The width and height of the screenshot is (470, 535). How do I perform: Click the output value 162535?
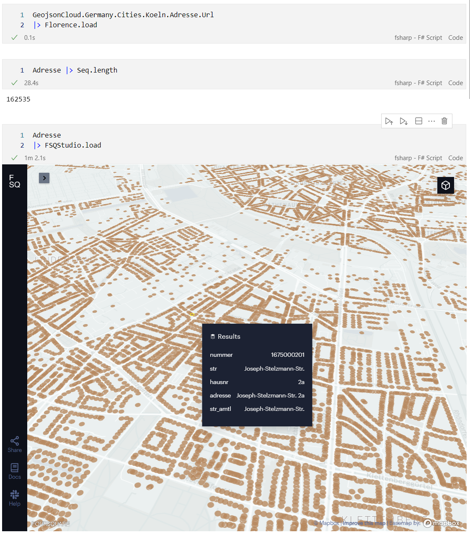pos(18,99)
